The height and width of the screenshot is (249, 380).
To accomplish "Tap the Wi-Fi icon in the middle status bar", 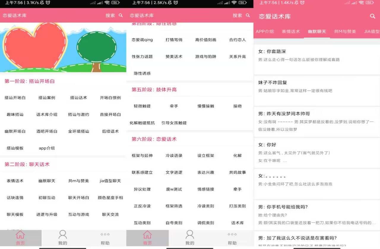I will click(x=234, y=3).
